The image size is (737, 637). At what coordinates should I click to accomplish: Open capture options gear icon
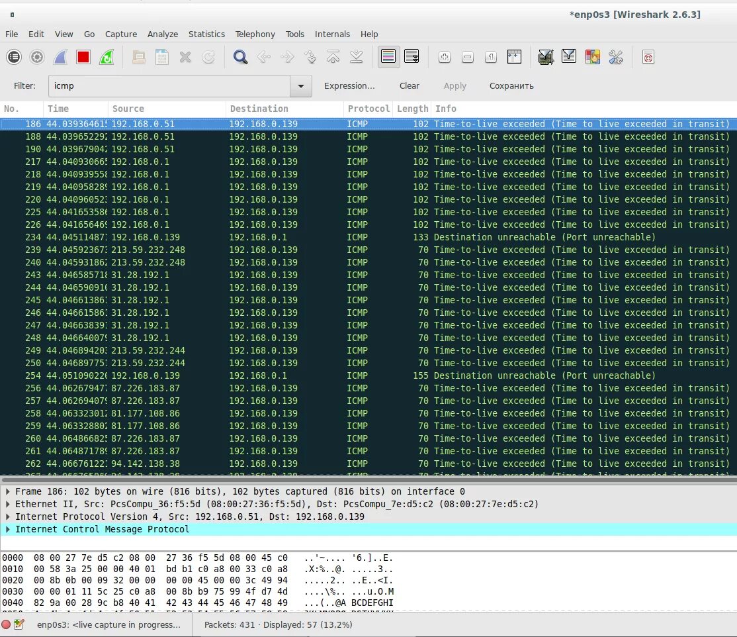tap(37, 58)
